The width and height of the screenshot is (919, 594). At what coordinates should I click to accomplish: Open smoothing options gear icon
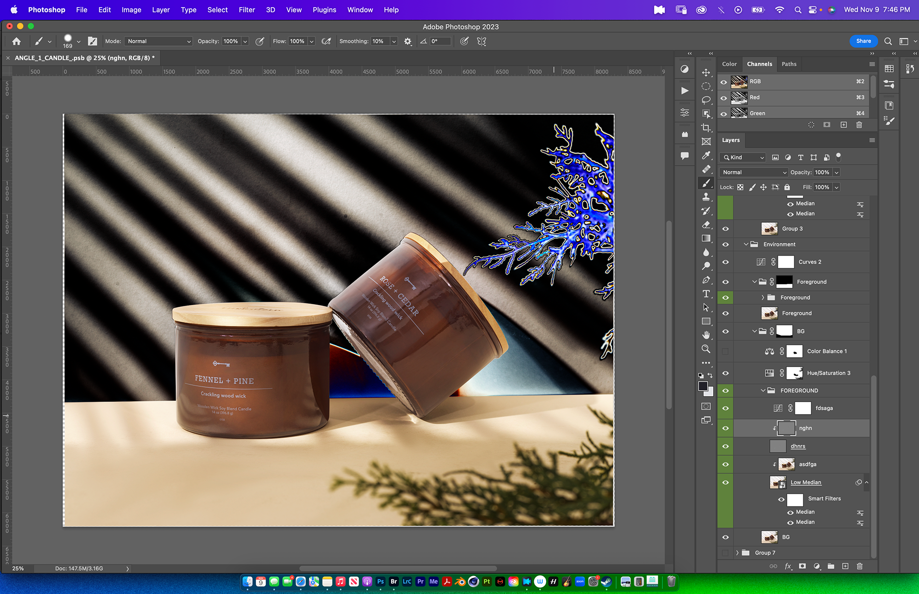408,41
